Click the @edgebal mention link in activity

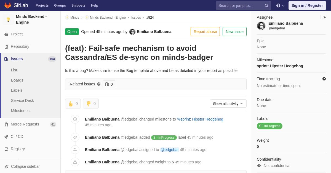170,150
